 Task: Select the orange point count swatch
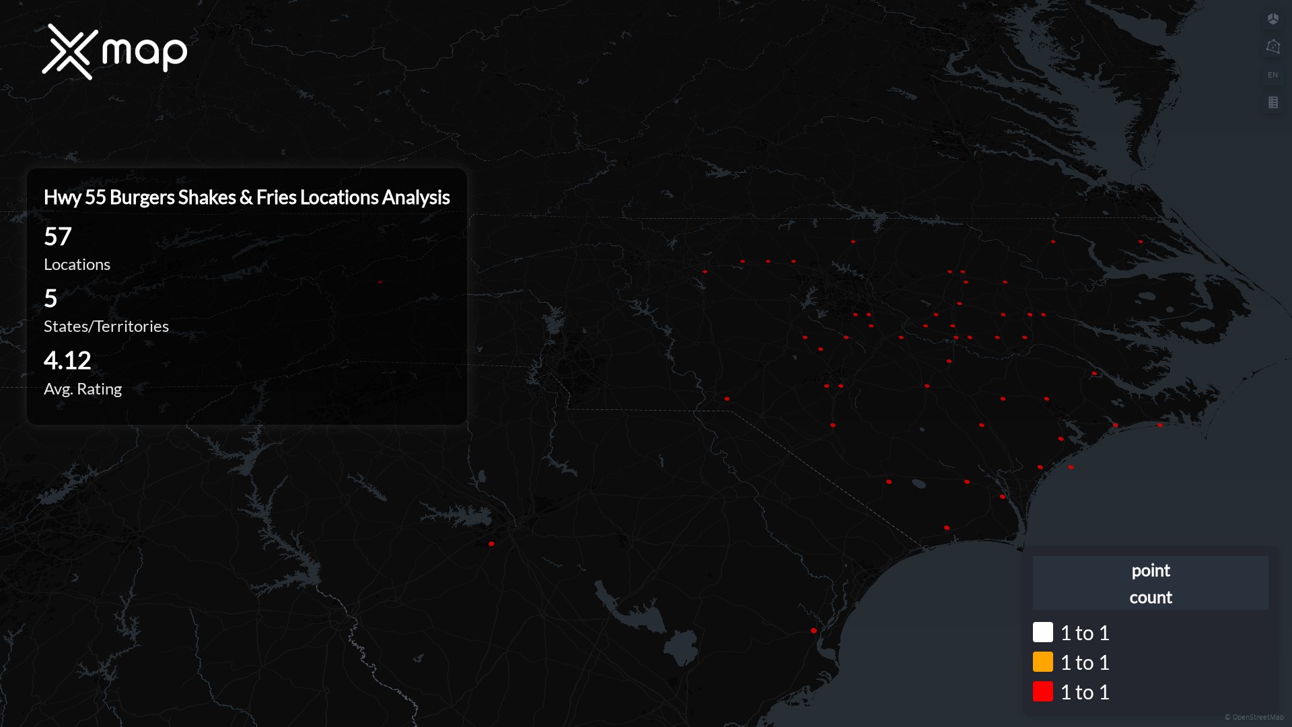(1042, 662)
